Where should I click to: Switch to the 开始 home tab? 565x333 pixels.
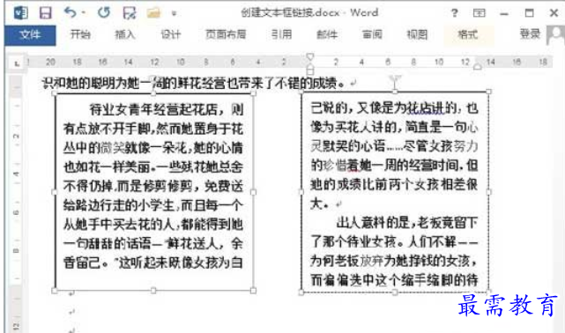point(80,34)
